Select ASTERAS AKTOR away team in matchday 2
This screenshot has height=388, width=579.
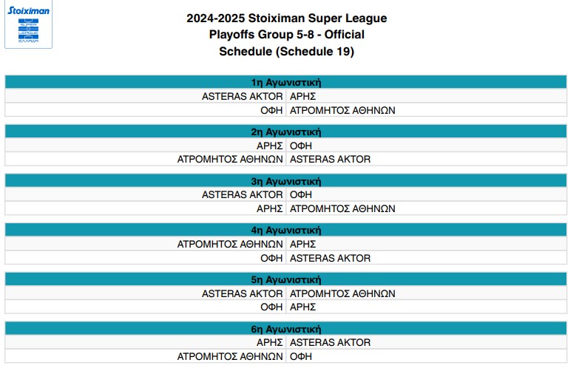(330, 160)
